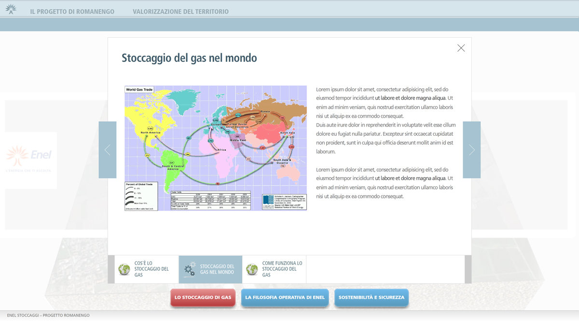The height and width of the screenshot is (321, 579).
Task: Click the Enel logo behind the popup
Action: click(x=31, y=157)
